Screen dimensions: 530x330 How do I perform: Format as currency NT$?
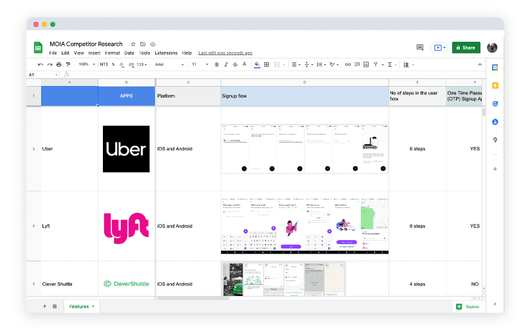coord(104,64)
